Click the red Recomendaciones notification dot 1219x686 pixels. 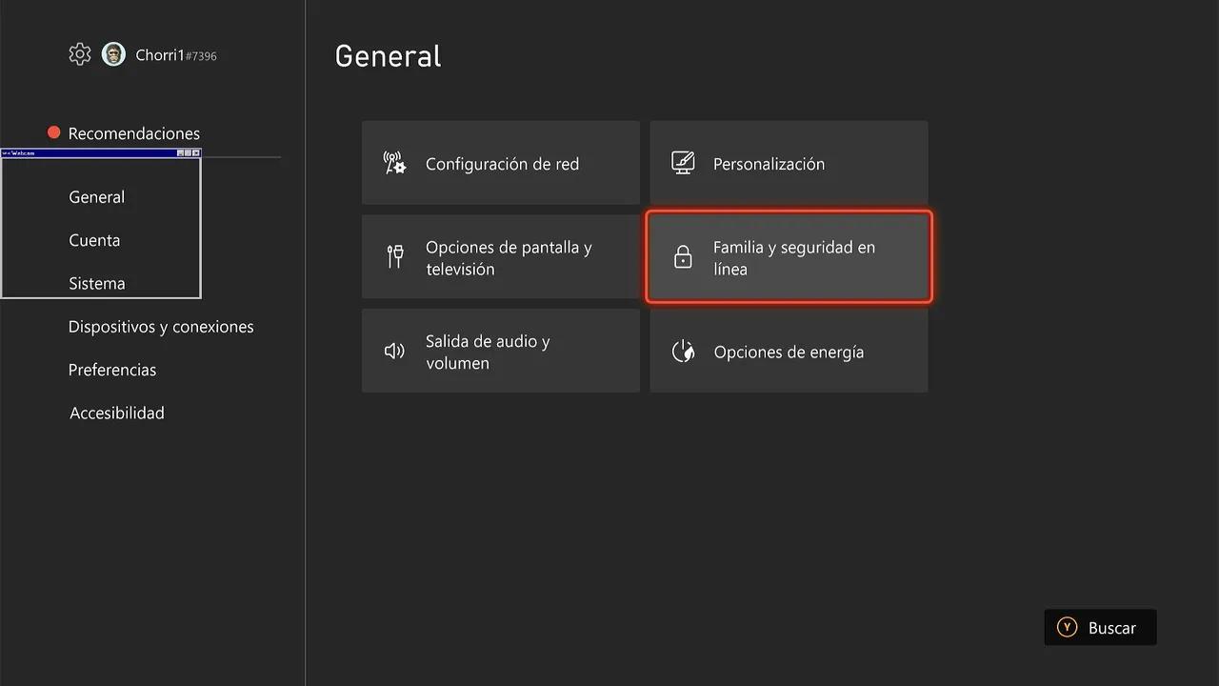54,132
